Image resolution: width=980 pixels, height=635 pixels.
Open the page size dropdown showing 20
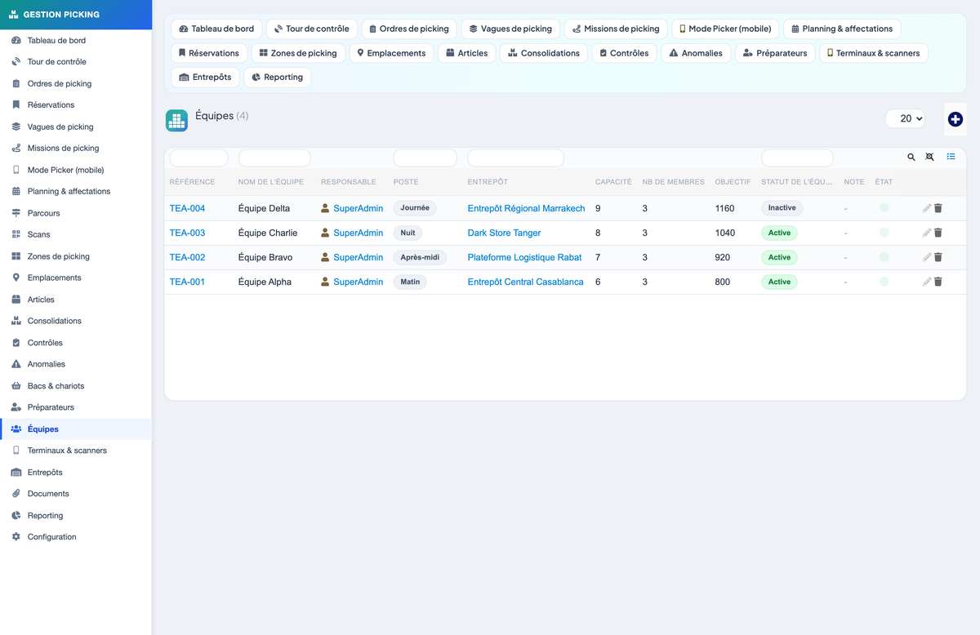905,118
